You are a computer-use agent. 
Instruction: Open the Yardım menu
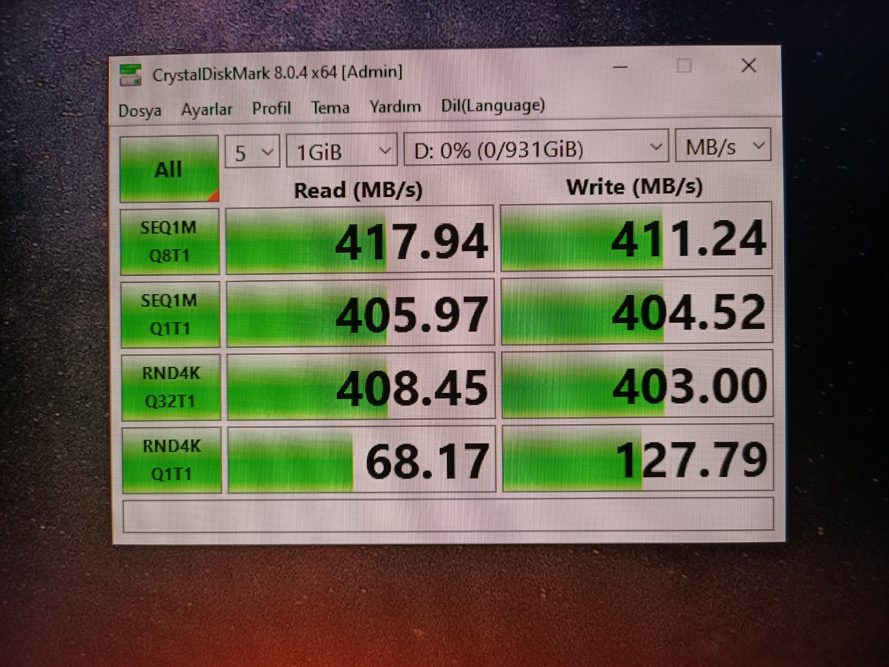[395, 106]
